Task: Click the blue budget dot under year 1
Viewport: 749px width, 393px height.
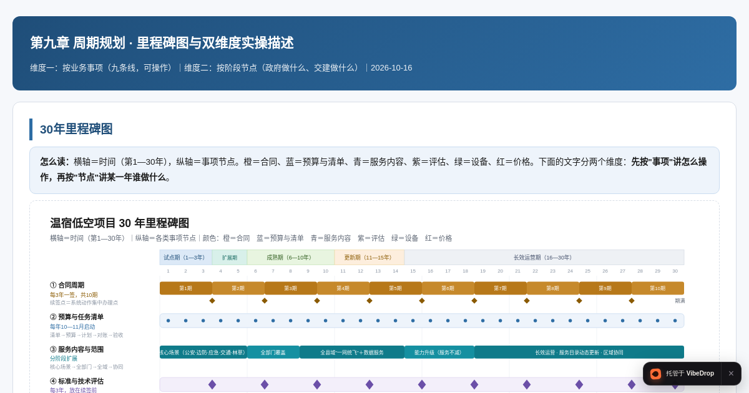Action: (168, 321)
